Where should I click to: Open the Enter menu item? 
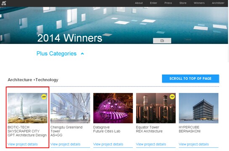point(153,3)
